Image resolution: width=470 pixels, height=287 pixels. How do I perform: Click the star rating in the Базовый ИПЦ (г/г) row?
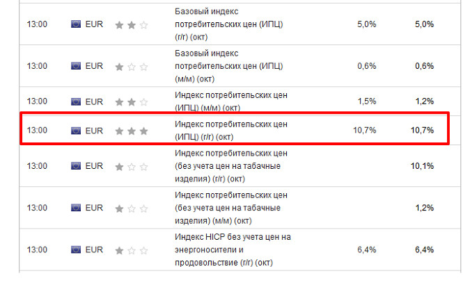click(132, 24)
